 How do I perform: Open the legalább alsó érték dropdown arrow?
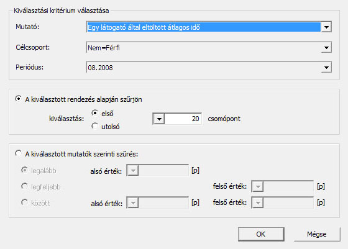133,171
